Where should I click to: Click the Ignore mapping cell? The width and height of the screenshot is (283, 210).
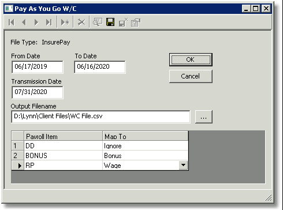click(x=145, y=146)
